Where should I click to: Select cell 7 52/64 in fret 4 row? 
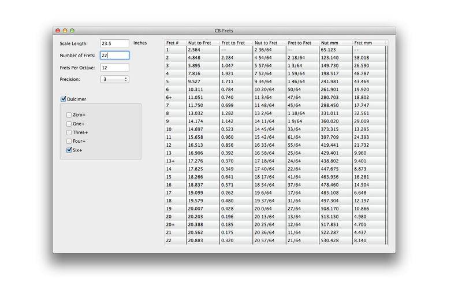pos(269,74)
